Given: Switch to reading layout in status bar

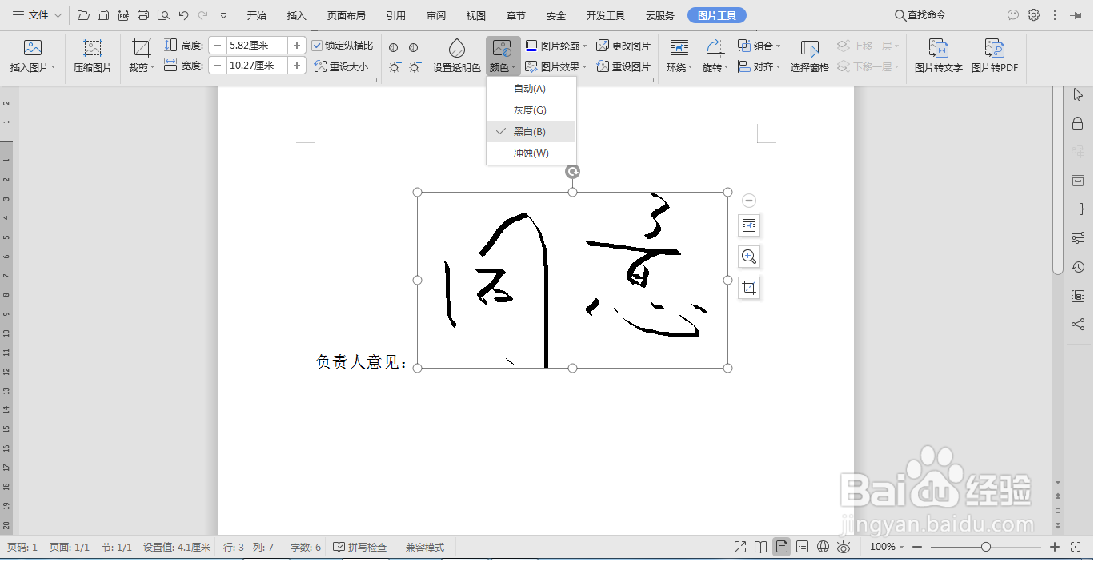Looking at the screenshot, I should point(760,547).
